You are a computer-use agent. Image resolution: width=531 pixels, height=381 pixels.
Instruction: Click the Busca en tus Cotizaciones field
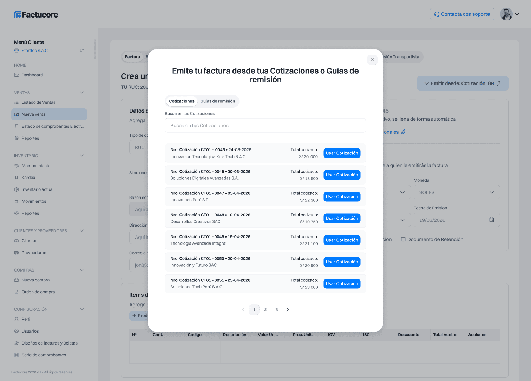(265, 126)
